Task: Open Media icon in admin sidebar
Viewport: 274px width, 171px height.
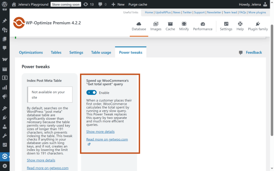Action: click(x=5, y=30)
